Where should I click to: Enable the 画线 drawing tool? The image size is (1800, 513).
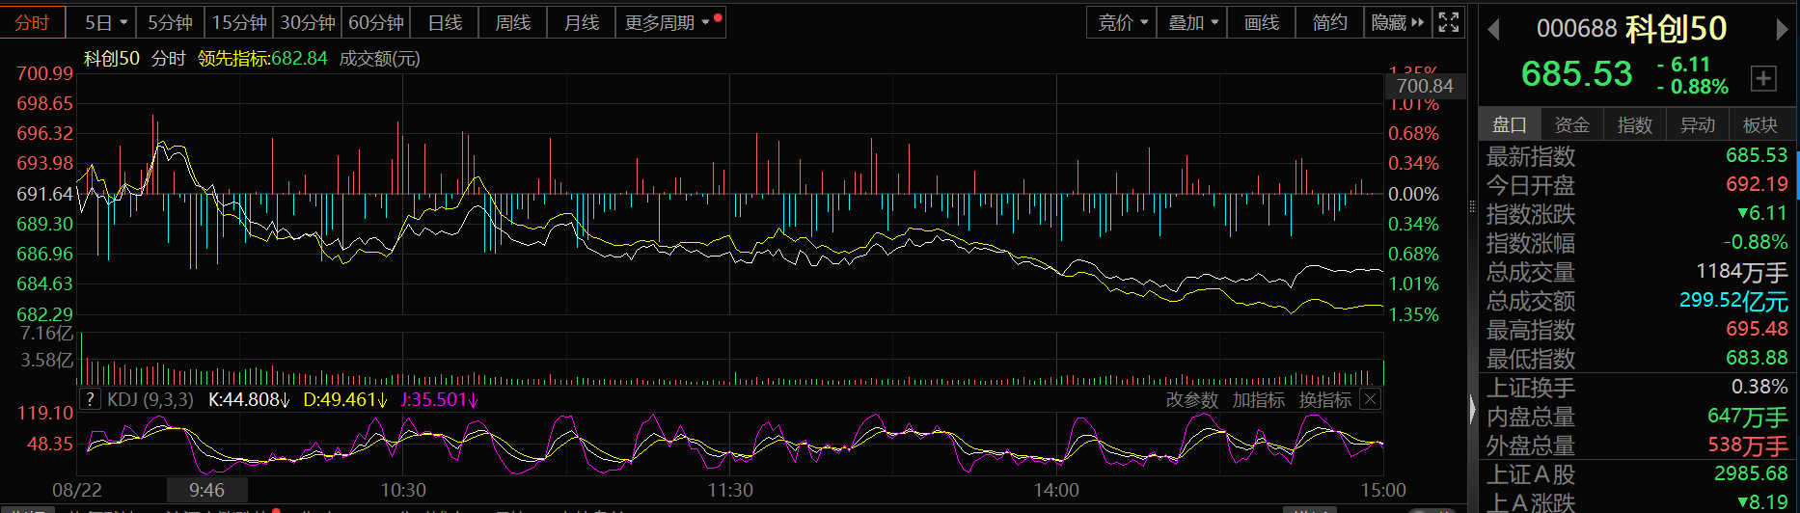click(x=1261, y=22)
